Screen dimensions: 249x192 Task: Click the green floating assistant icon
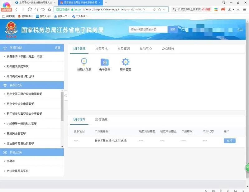pyautogui.click(x=247, y=167)
